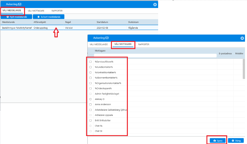Close the front Avisering window

(242, 38)
